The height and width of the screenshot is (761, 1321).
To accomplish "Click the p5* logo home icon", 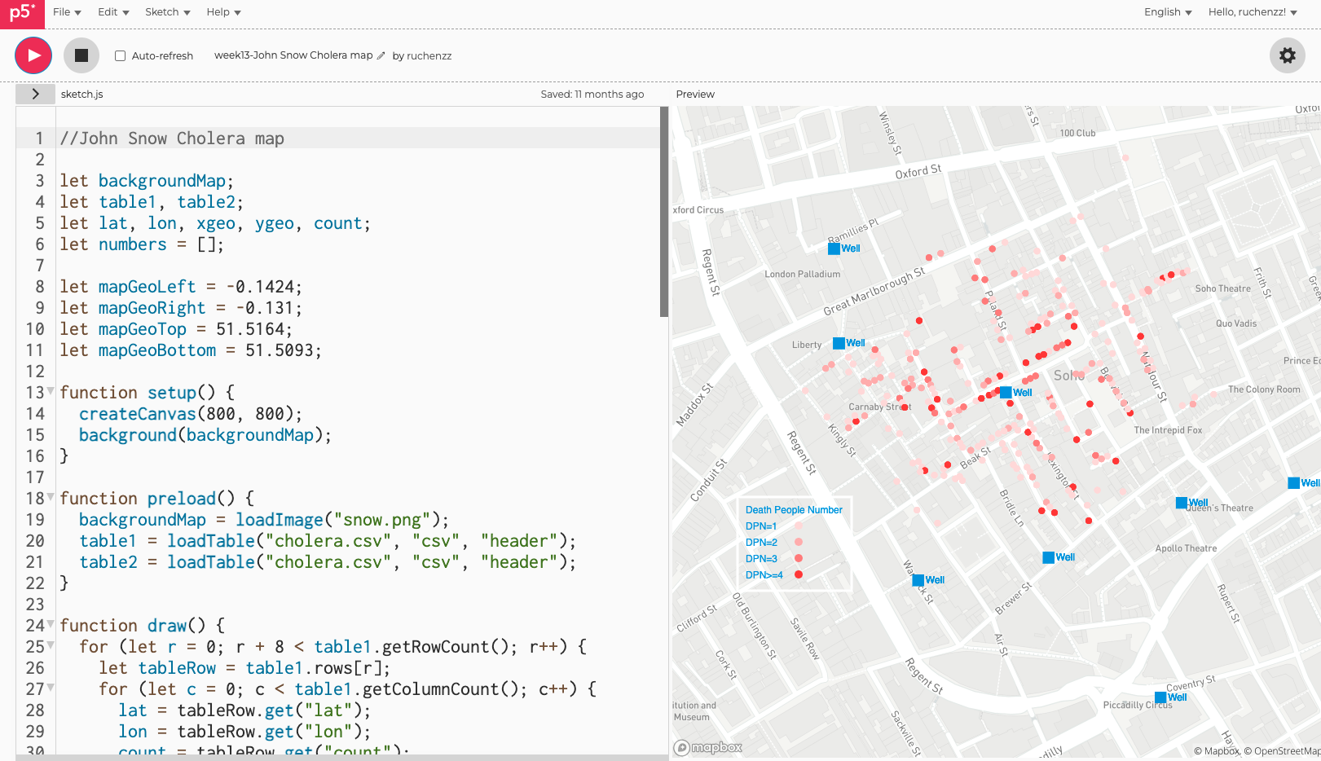I will [x=22, y=14].
